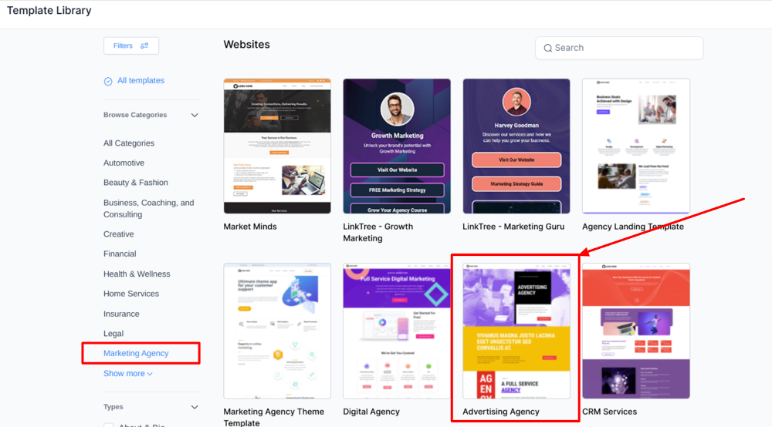772x427 pixels.
Task: Click LinkTree - Marketing Guru title
Action: [513, 227]
